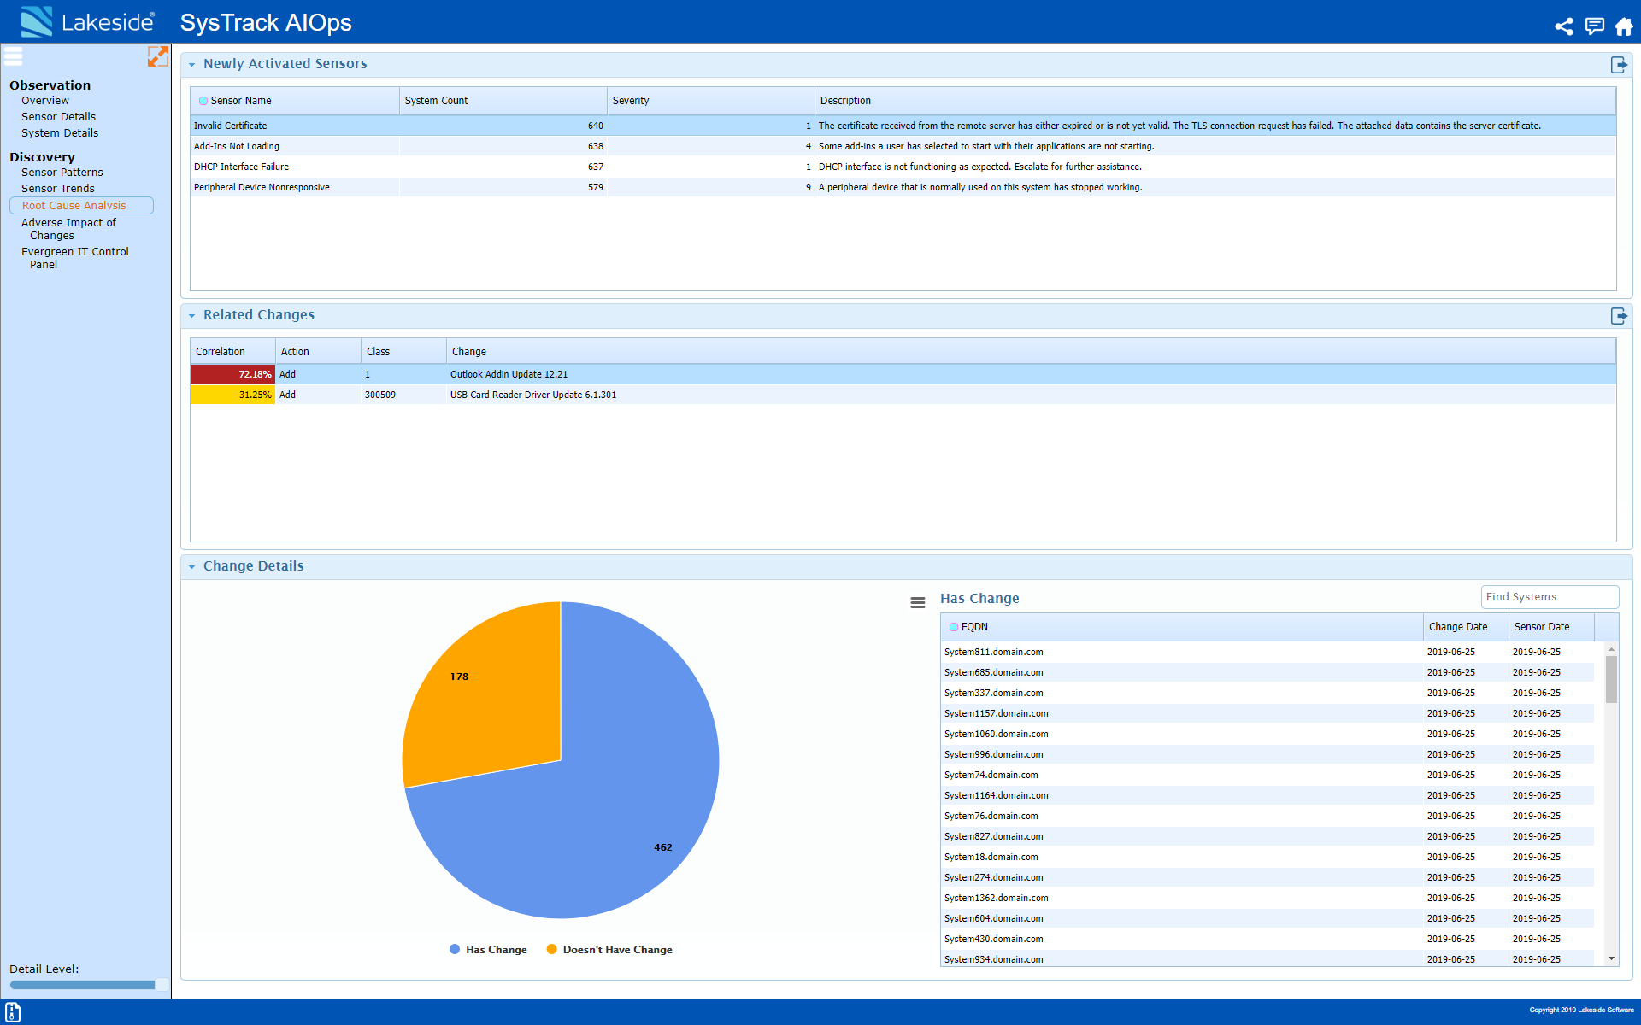
Task: Open the Evergreen IT Control Panel
Action: pyautogui.click(x=75, y=257)
